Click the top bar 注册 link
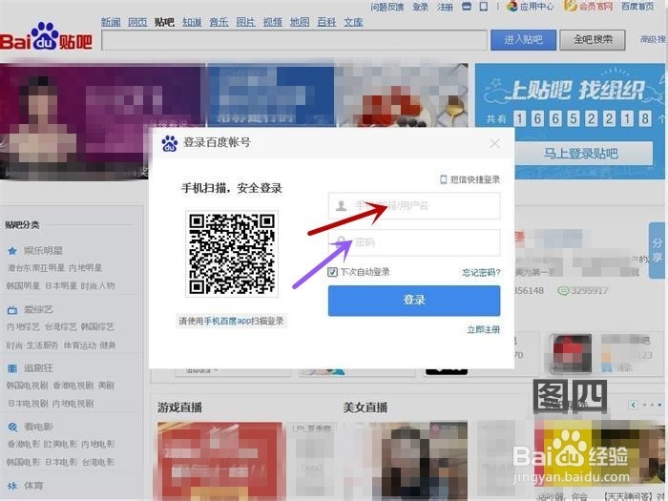The width and height of the screenshot is (668, 501). point(445,7)
